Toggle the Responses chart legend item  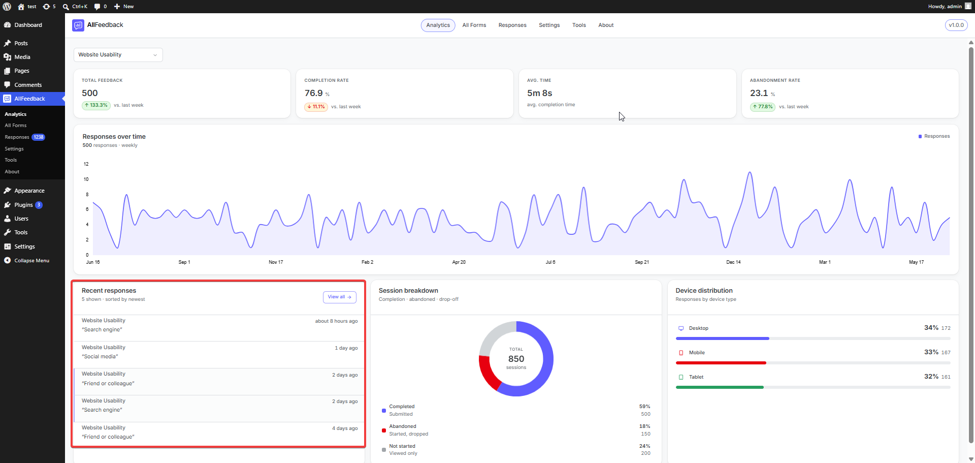click(x=934, y=136)
